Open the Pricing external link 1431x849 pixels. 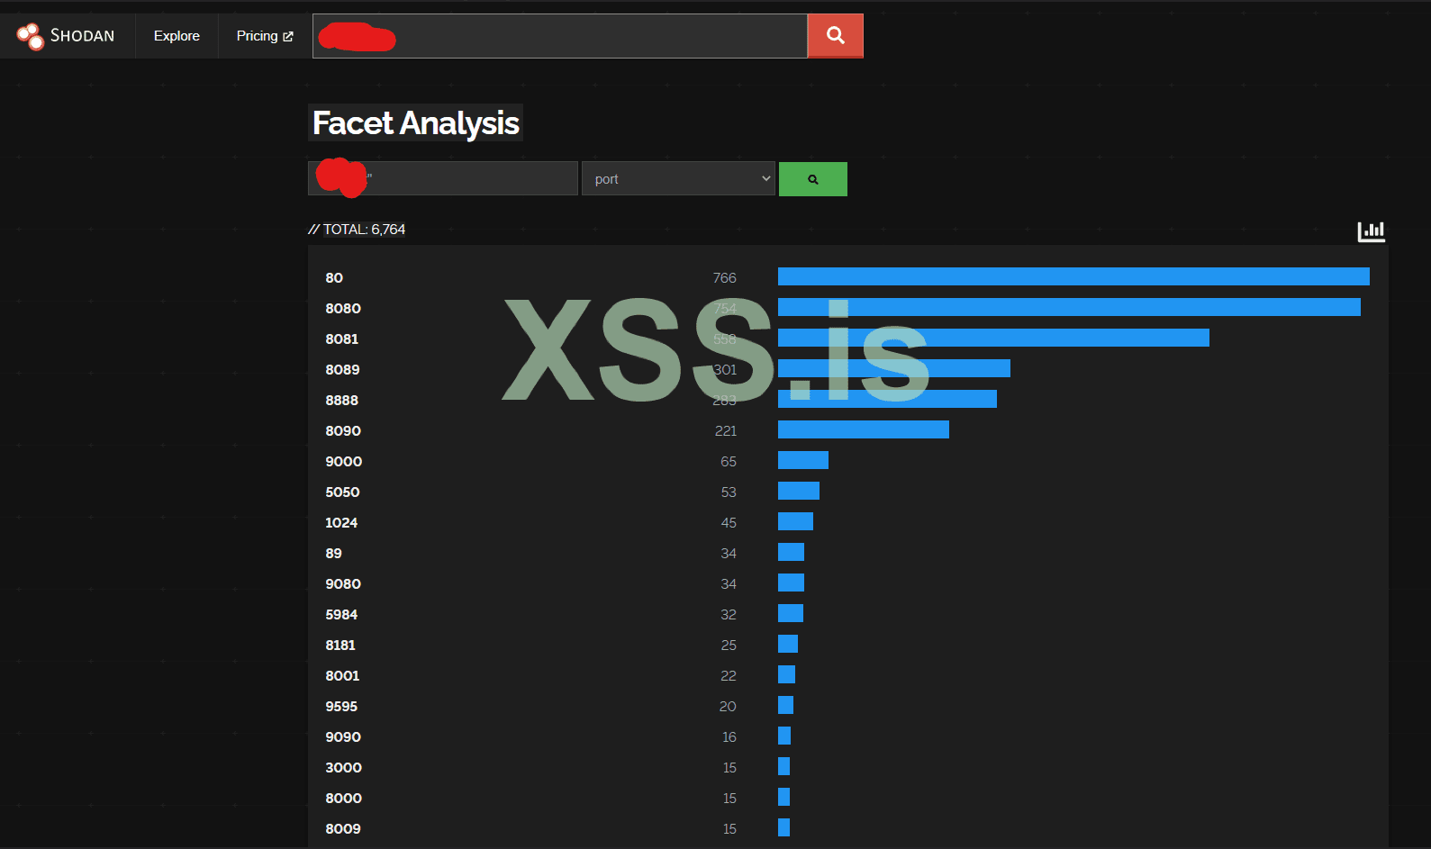coord(265,36)
